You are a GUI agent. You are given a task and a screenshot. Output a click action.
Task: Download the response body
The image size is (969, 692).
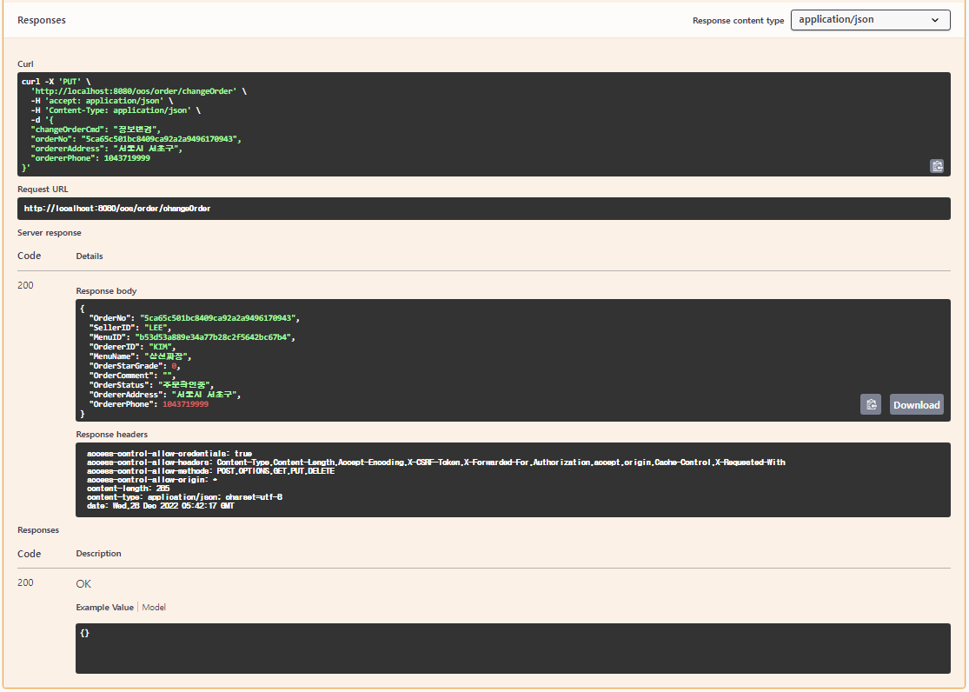[916, 404]
